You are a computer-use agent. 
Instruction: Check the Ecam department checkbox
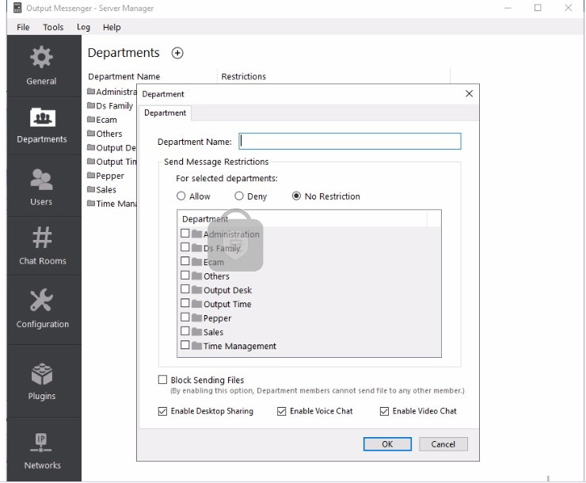185,261
